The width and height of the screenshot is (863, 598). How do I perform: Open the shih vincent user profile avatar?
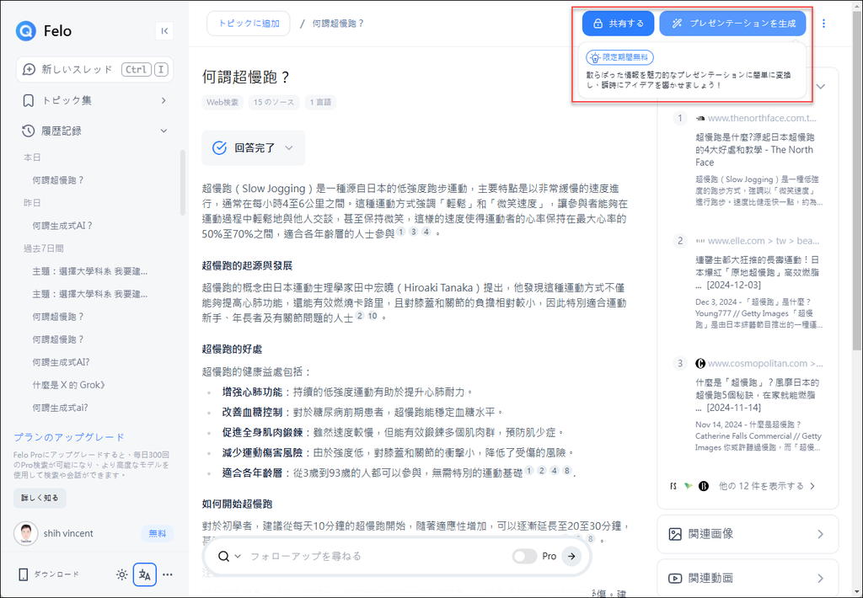click(x=25, y=533)
